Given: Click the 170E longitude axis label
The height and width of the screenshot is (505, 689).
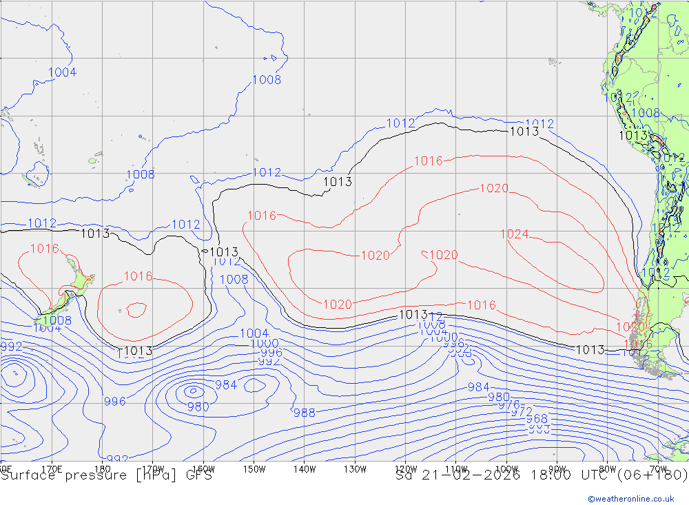Looking at the screenshot, I should (x=52, y=469).
